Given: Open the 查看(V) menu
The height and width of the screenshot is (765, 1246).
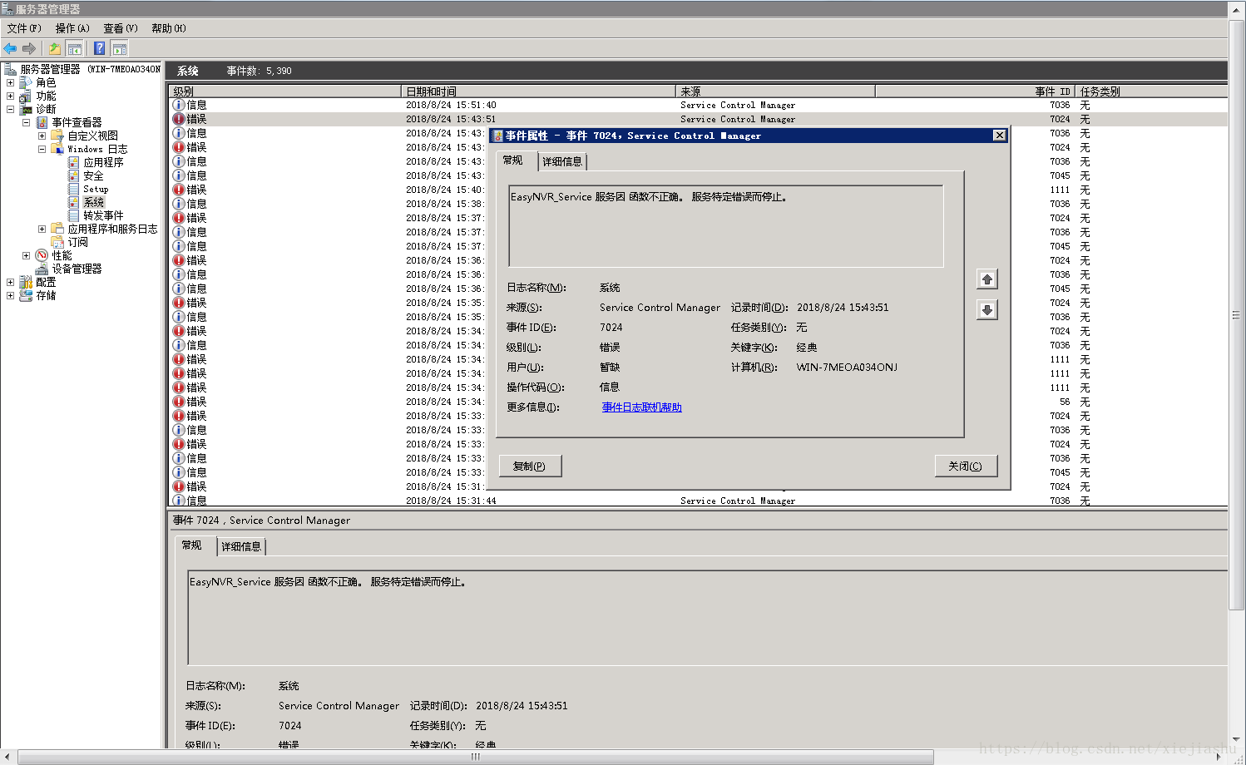Looking at the screenshot, I should click(x=121, y=28).
